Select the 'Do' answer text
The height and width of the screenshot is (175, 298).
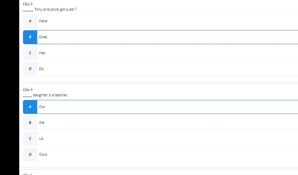tap(41, 69)
